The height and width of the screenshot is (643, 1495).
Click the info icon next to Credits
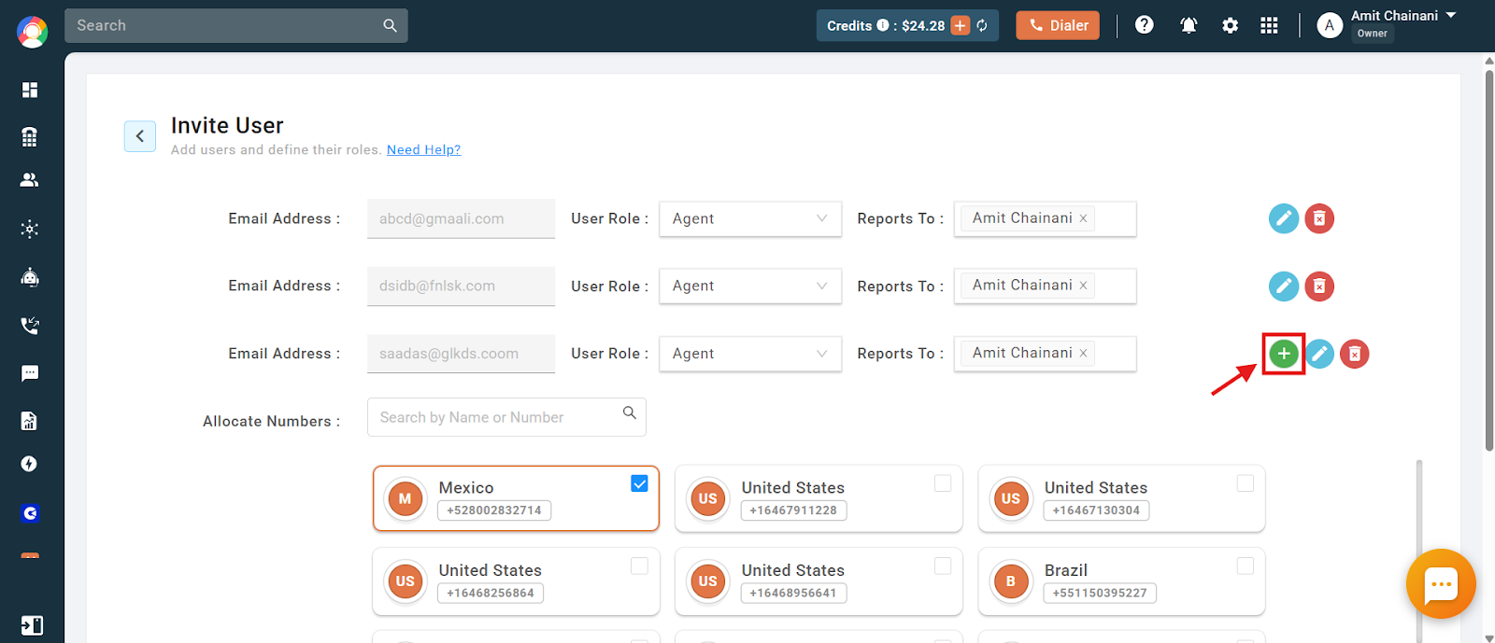(883, 25)
